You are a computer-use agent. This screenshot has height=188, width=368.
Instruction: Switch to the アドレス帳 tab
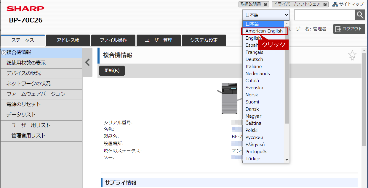click(68, 40)
